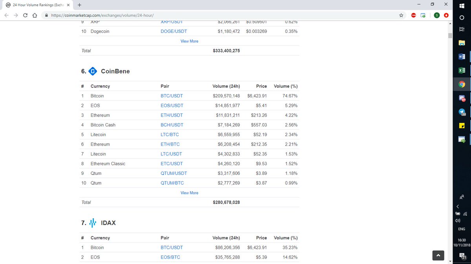
Task: Open the volume control in tray
Action: [x=458, y=220]
